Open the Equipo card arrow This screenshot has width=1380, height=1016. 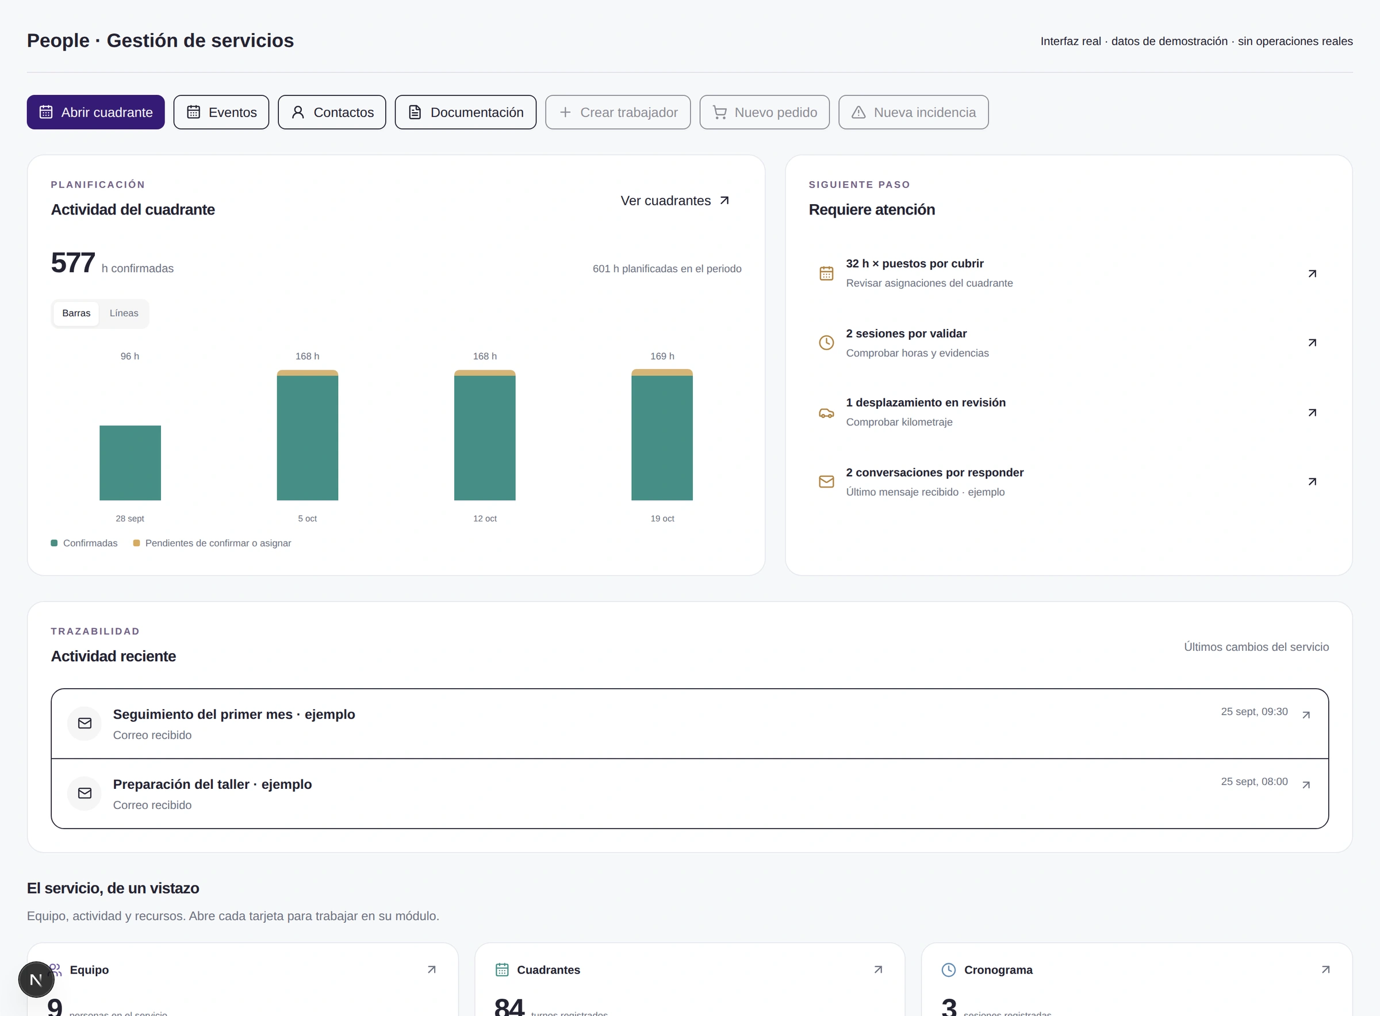432,969
